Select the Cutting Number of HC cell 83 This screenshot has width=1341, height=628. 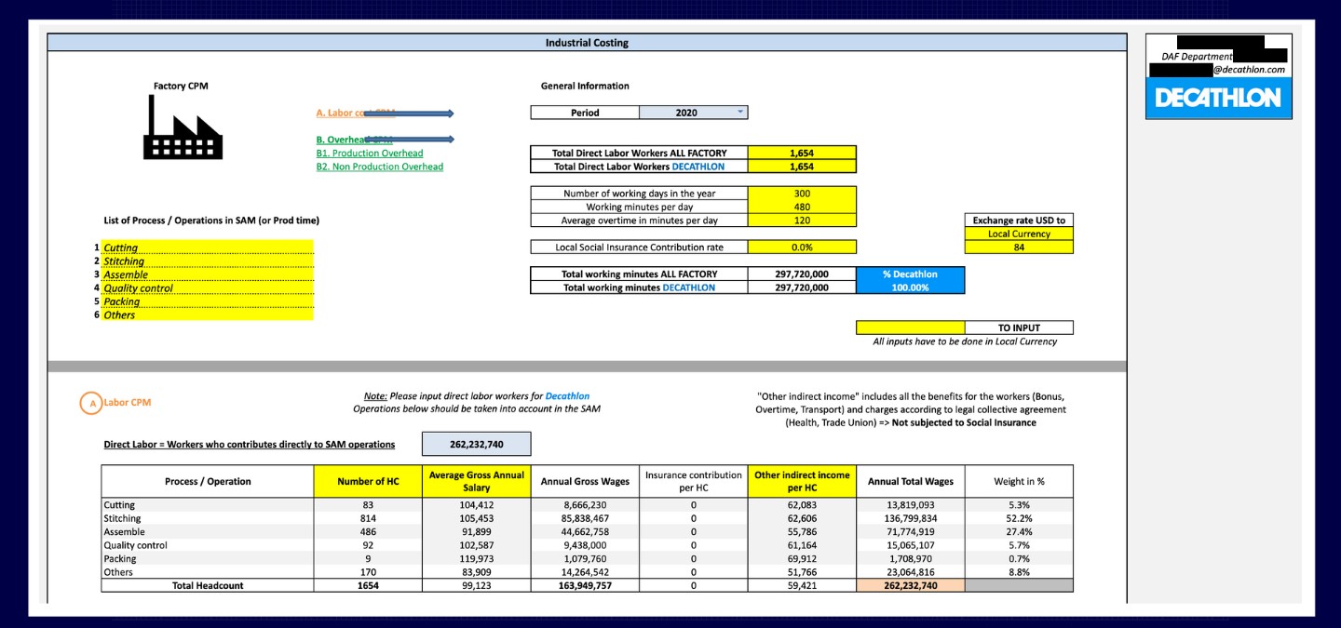click(x=368, y=505)
